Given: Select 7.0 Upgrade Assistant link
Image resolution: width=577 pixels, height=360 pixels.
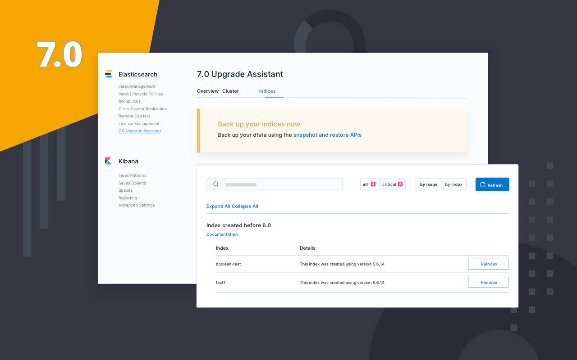Looking at the screenshot, I should (140, 131).
